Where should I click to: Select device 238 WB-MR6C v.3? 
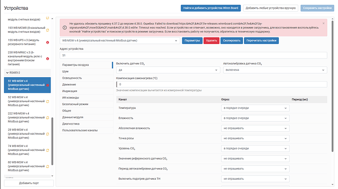pos(27,58)
